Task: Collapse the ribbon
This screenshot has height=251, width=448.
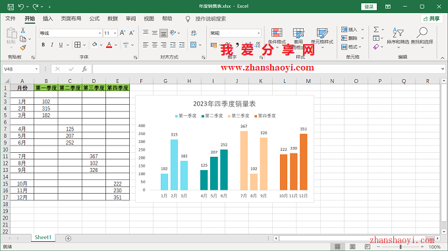Action: click(443, 58)
